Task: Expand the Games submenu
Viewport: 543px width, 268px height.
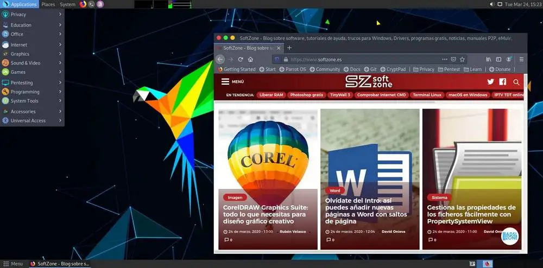Action: click(x=32, y=72)
